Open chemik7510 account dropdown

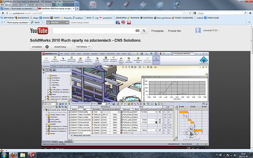tap(211, 30)
